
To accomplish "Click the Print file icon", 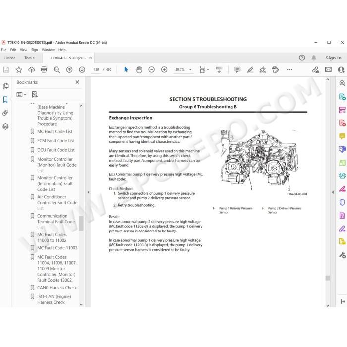I will click(x=44, y=70).
